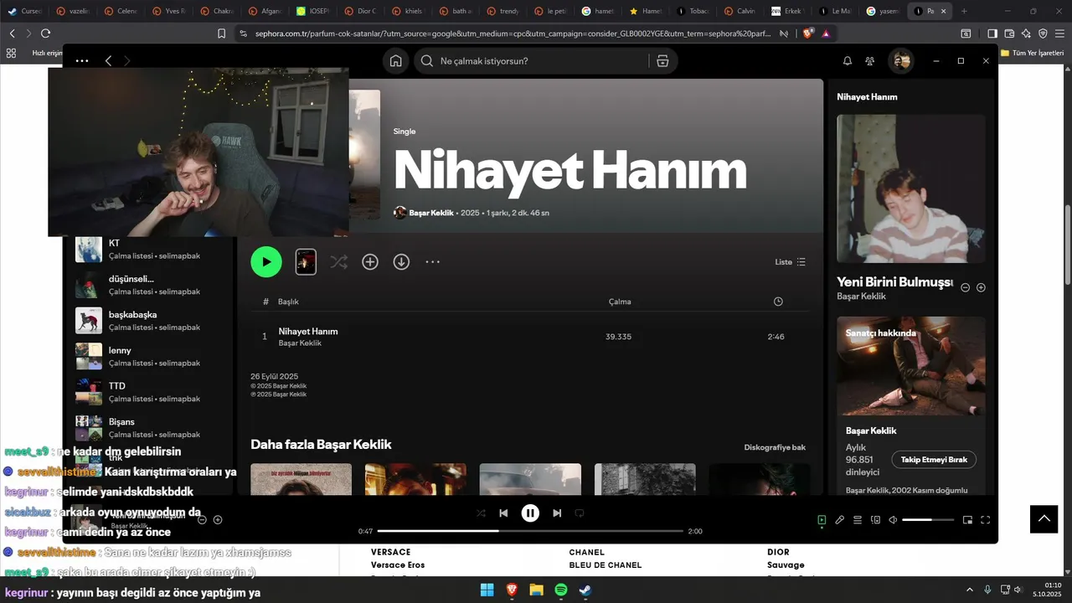Open Spotify from Windows taskbar
The height and width of the screenshot is (603, 1072).
(560, 590)
